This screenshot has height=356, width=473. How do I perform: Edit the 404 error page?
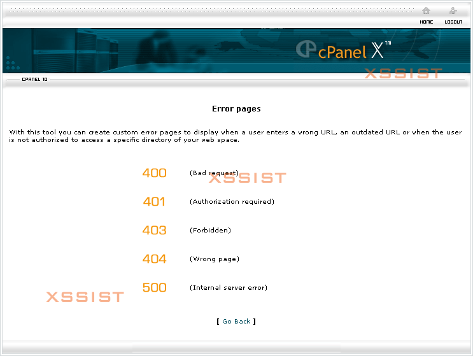click(x=154, y=259)
